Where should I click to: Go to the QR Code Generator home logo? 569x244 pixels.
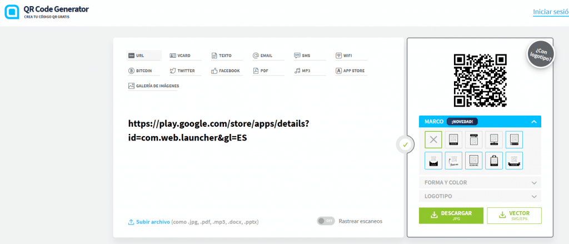click(47, 12)
